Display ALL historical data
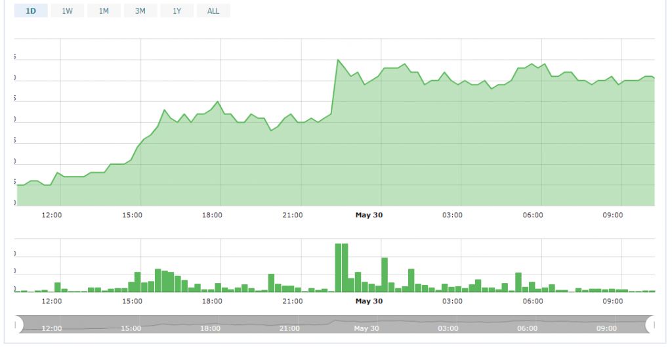The image size is (672, 350). coord(213,11)
